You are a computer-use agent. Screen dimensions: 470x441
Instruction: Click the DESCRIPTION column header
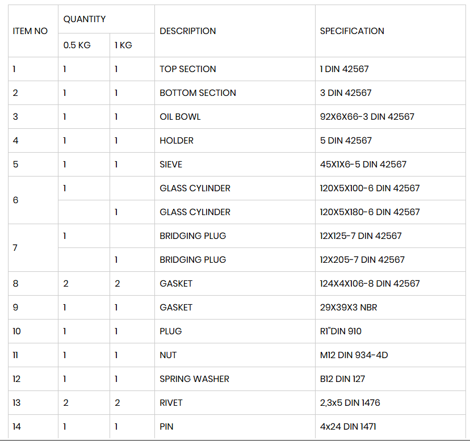click(234, 31)
